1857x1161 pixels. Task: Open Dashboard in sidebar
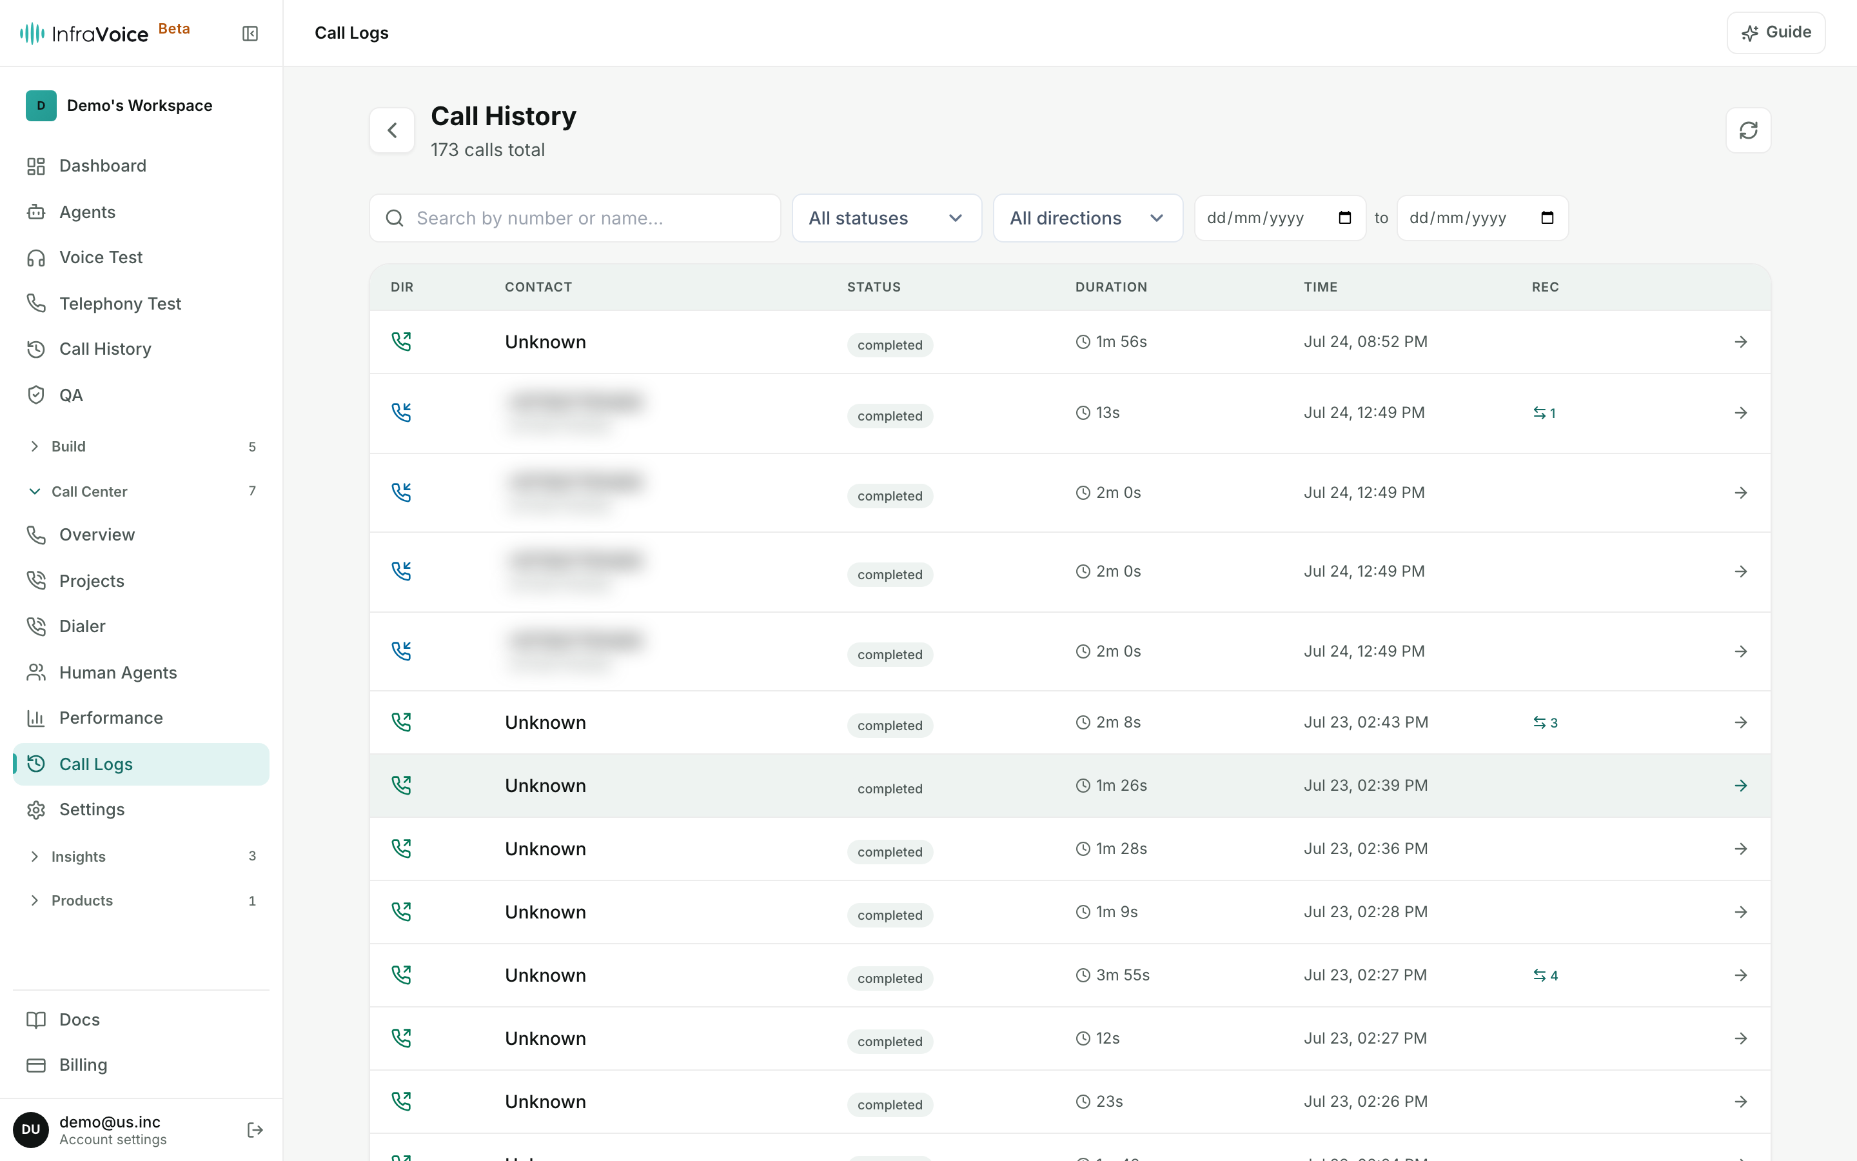(141, 166)
